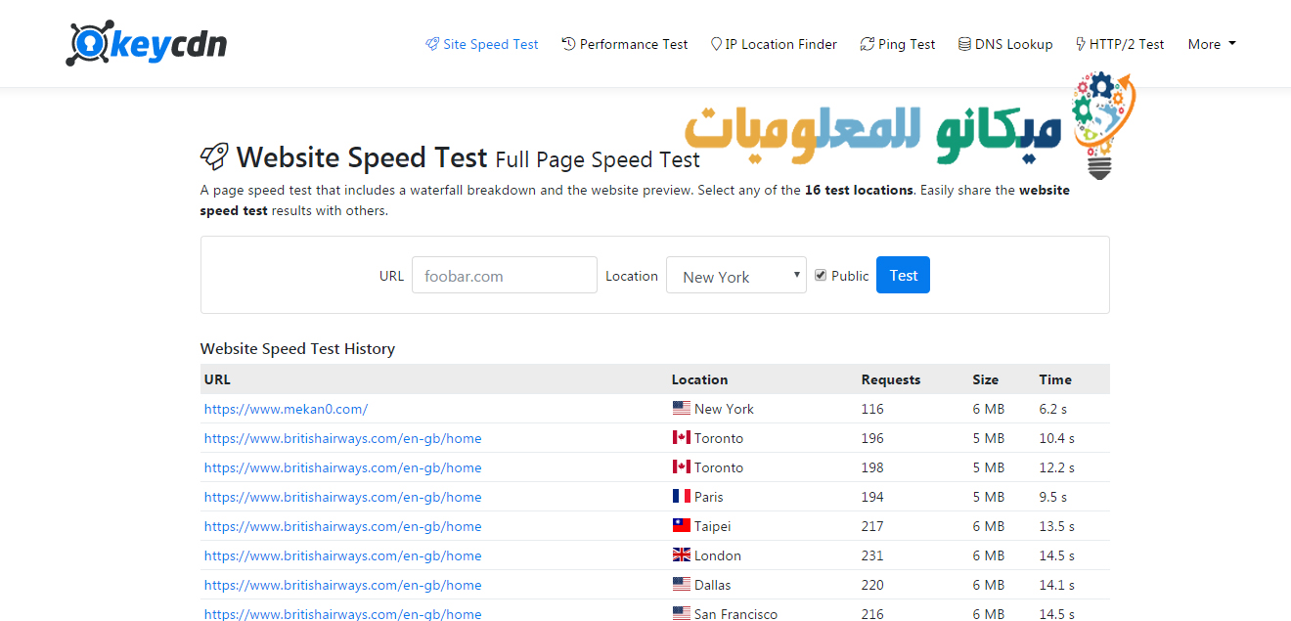This screenshot has height=621, width=1291.
Task: Click the pin icon beside IP Location Finder
Action: 716,44
